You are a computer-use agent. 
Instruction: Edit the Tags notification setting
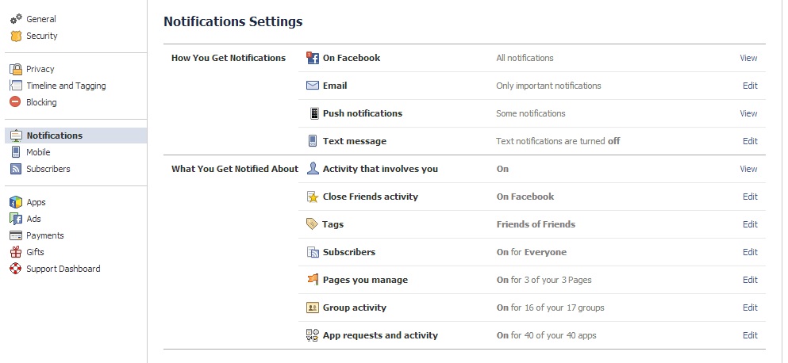point(750,224)
